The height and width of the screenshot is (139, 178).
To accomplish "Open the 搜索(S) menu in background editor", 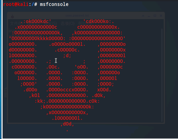I will coord(50,24).
